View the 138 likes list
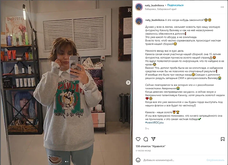The height and width of the screenshot is (165, 228). 151,146
